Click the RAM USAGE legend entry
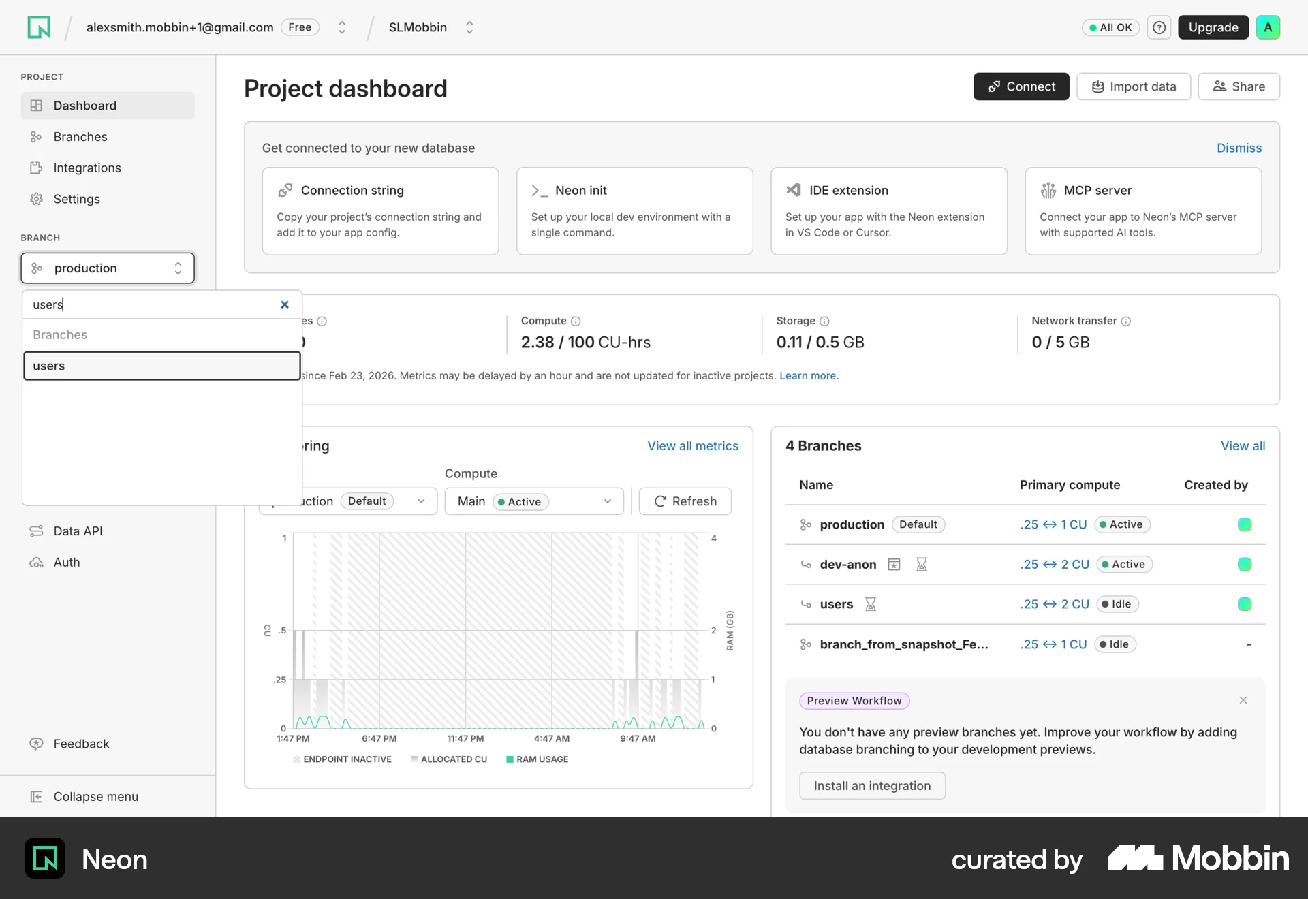 pyautogui.click(x=537, y=759)
